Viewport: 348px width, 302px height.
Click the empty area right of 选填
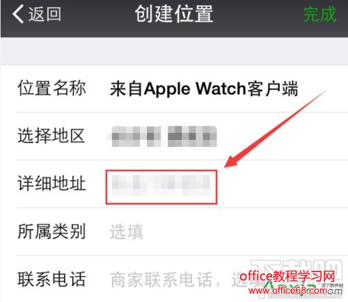point(246,232)
